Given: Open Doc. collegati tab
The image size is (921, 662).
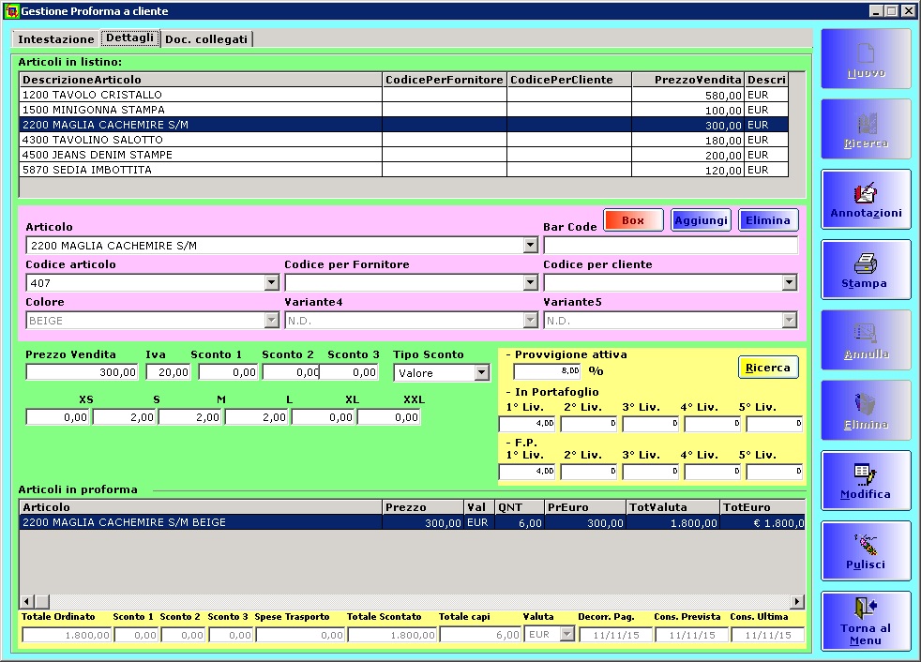Looking at the screenshot, I should coord(206,39).
